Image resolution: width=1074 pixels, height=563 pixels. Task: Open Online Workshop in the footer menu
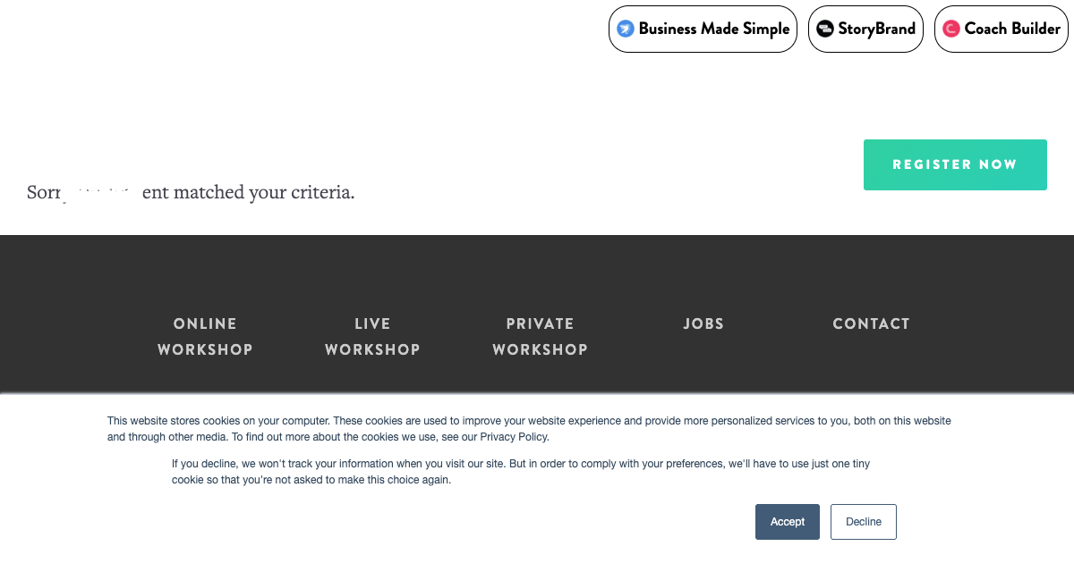point(205,324)
